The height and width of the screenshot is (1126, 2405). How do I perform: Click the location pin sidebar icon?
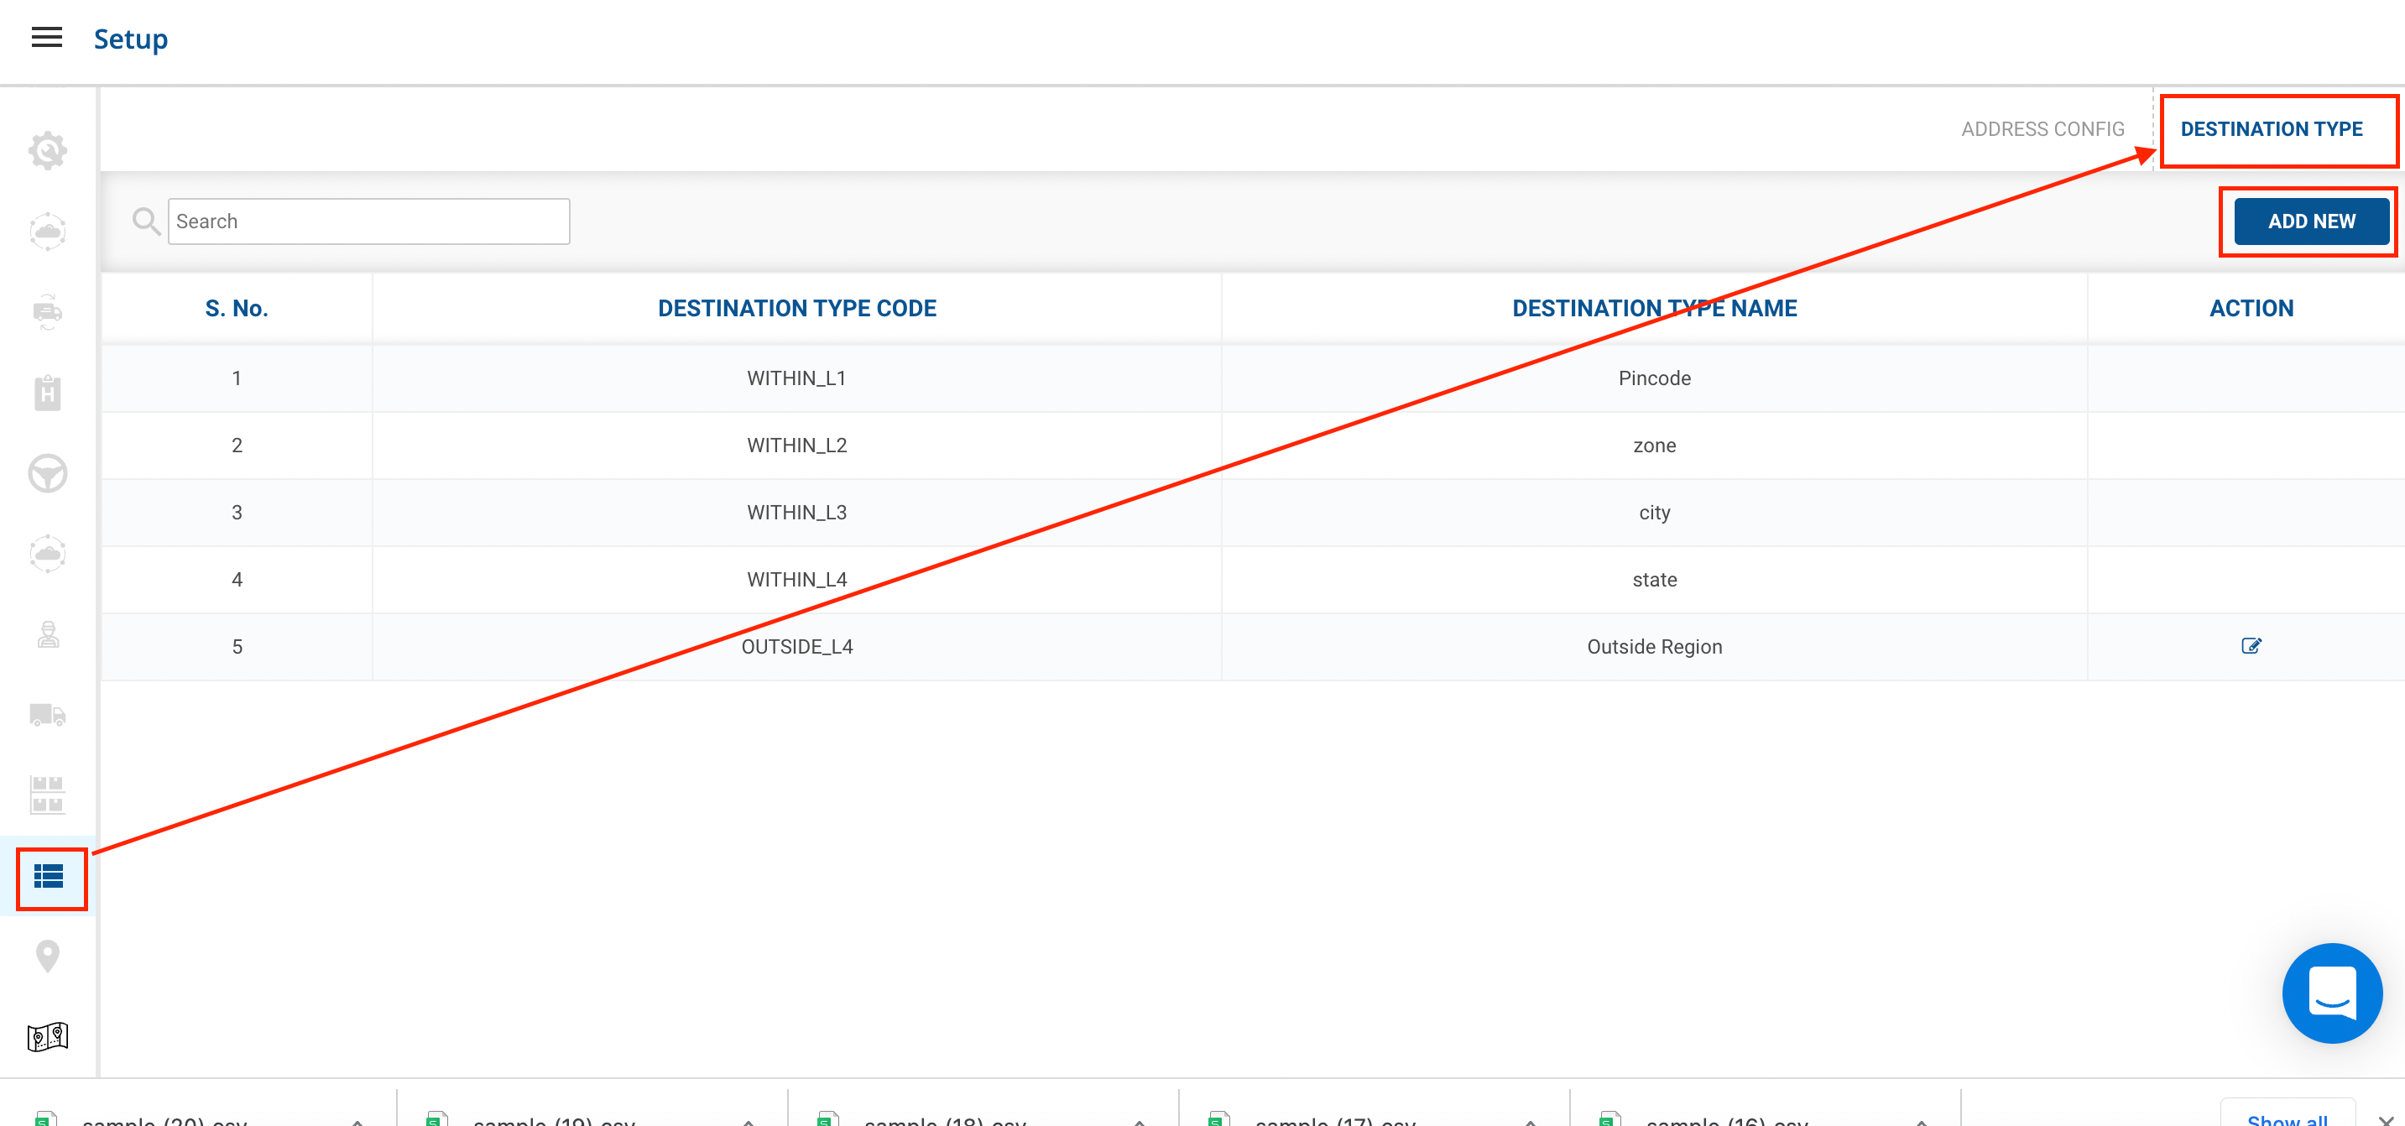(x=48, y=956)
